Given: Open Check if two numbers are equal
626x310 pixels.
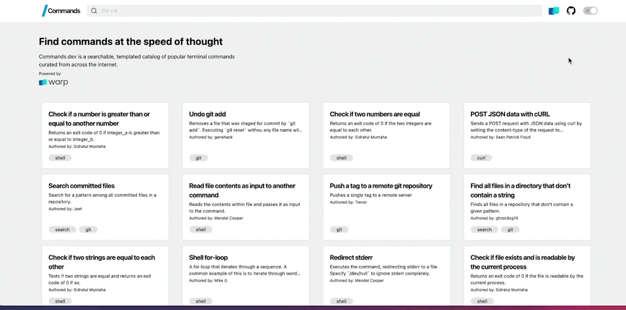Looking at the screenshot, I should 374,114.
